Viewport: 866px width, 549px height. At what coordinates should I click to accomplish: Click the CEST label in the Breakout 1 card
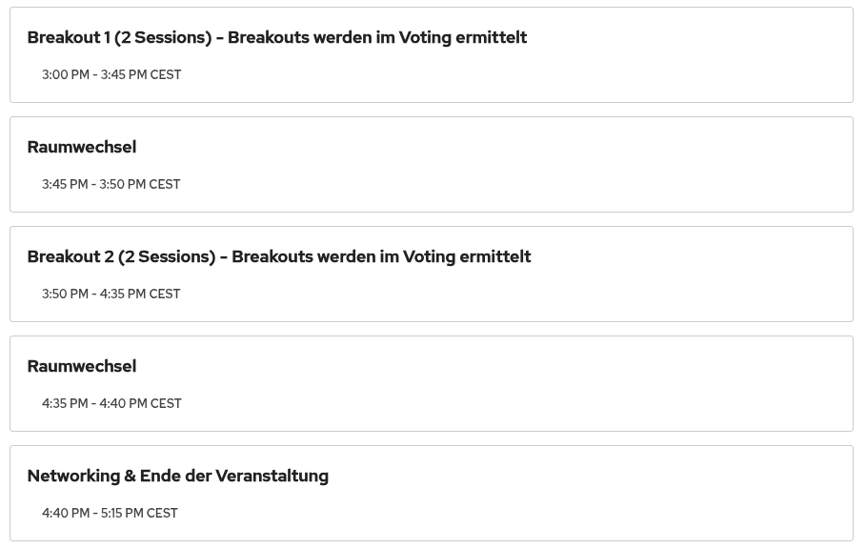tap(166, 74)
